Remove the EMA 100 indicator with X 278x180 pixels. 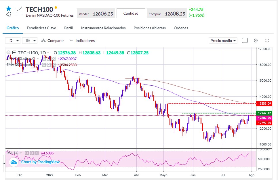point(54,59)
